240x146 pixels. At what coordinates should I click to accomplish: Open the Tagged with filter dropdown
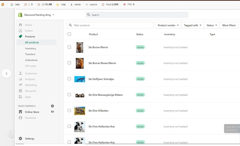pyautogui.click(x=193, y=25)
